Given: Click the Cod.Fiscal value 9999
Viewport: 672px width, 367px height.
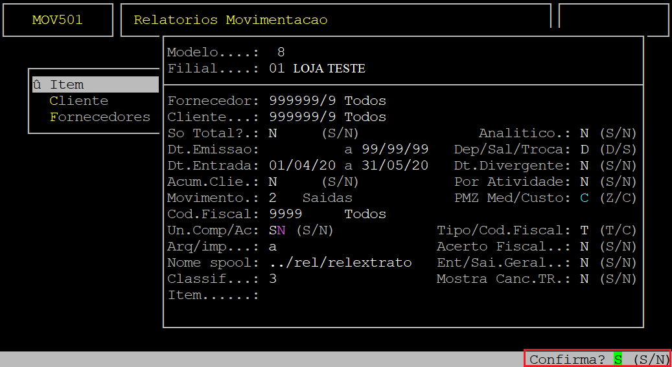Looking at the screenshot, I should click(x=285, y=214).
